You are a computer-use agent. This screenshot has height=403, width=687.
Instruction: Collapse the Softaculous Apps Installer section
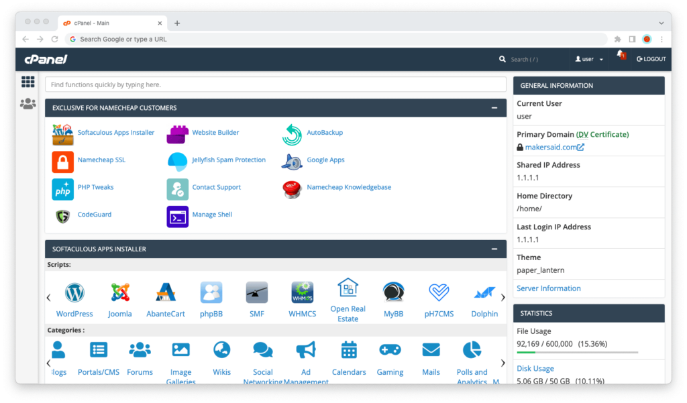[494, 249]
